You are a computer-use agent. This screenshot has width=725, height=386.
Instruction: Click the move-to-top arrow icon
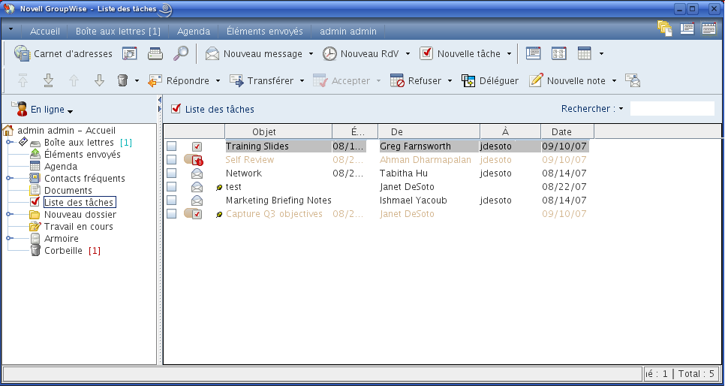point(23,80)
